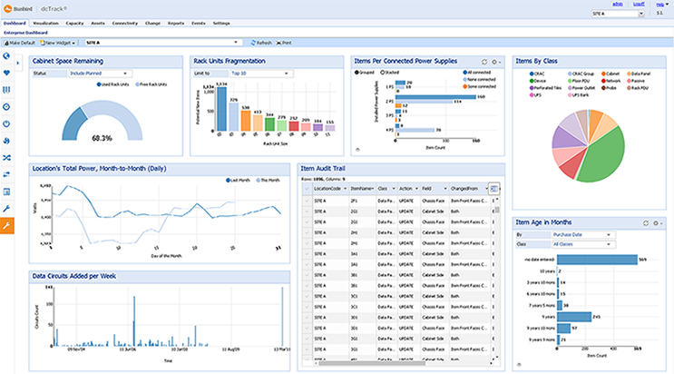
Task: Open the globe icon in left sidebar
Action: pos(6,56)
